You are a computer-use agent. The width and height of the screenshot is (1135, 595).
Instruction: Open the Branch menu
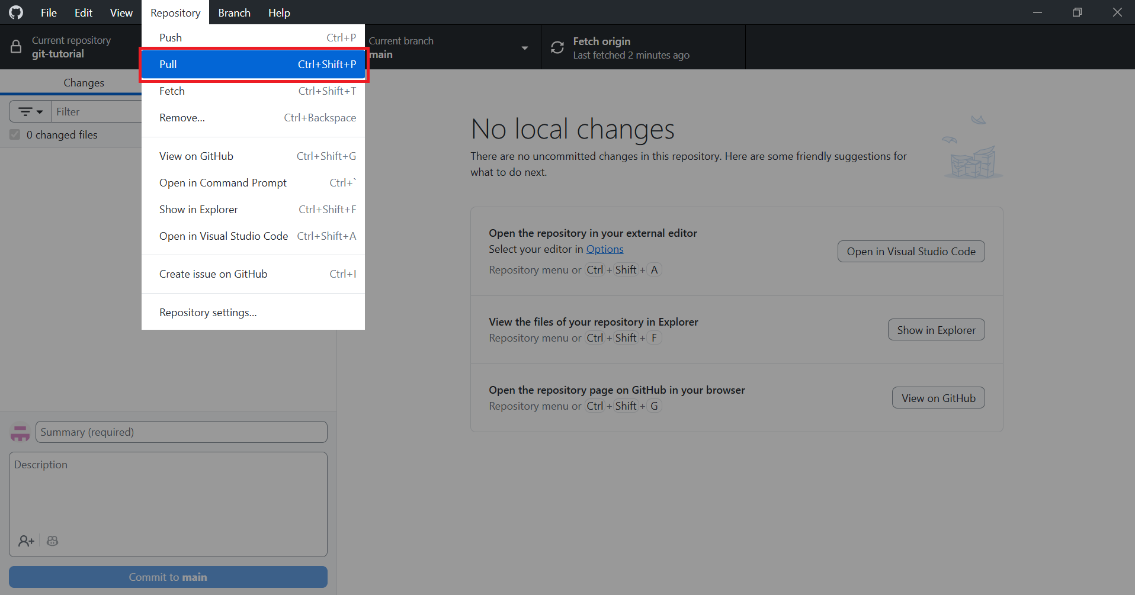[234, 12]
